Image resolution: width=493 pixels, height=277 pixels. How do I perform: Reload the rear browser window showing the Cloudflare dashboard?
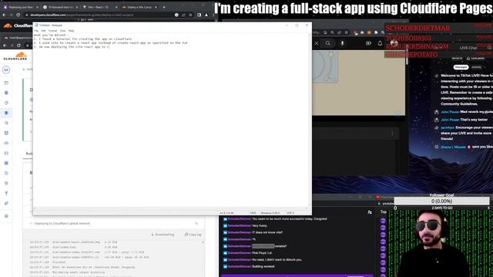tap(18, 45)
